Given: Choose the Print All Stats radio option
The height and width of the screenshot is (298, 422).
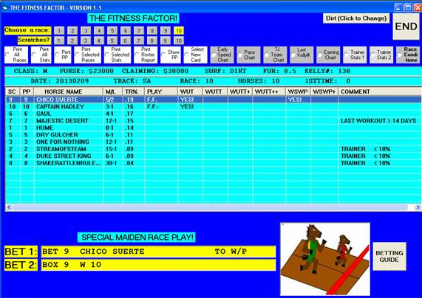Looking at the screenshot, I should click(41, 55).
